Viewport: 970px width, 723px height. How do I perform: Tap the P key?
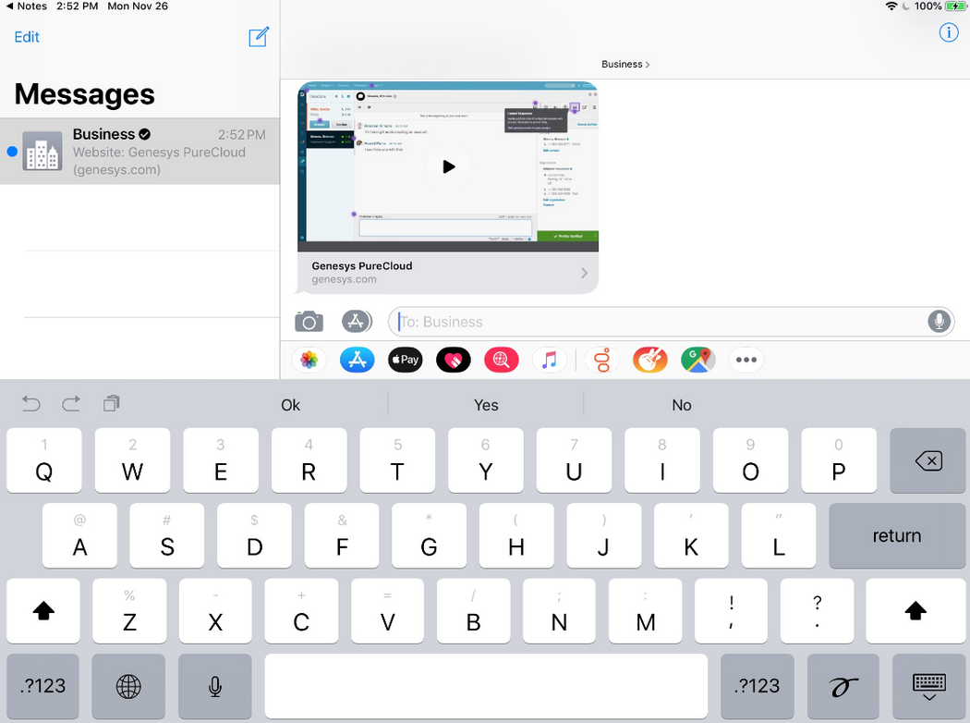839,460
